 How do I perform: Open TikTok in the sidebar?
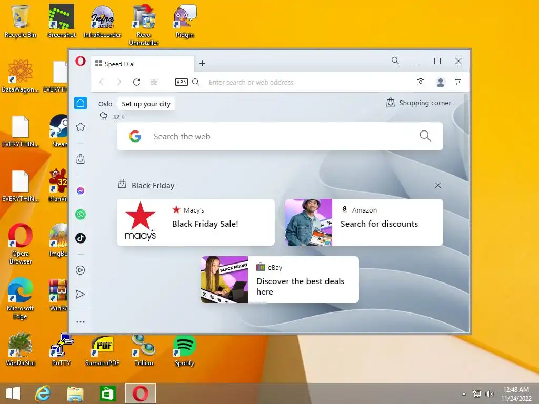tap(81, 238)
